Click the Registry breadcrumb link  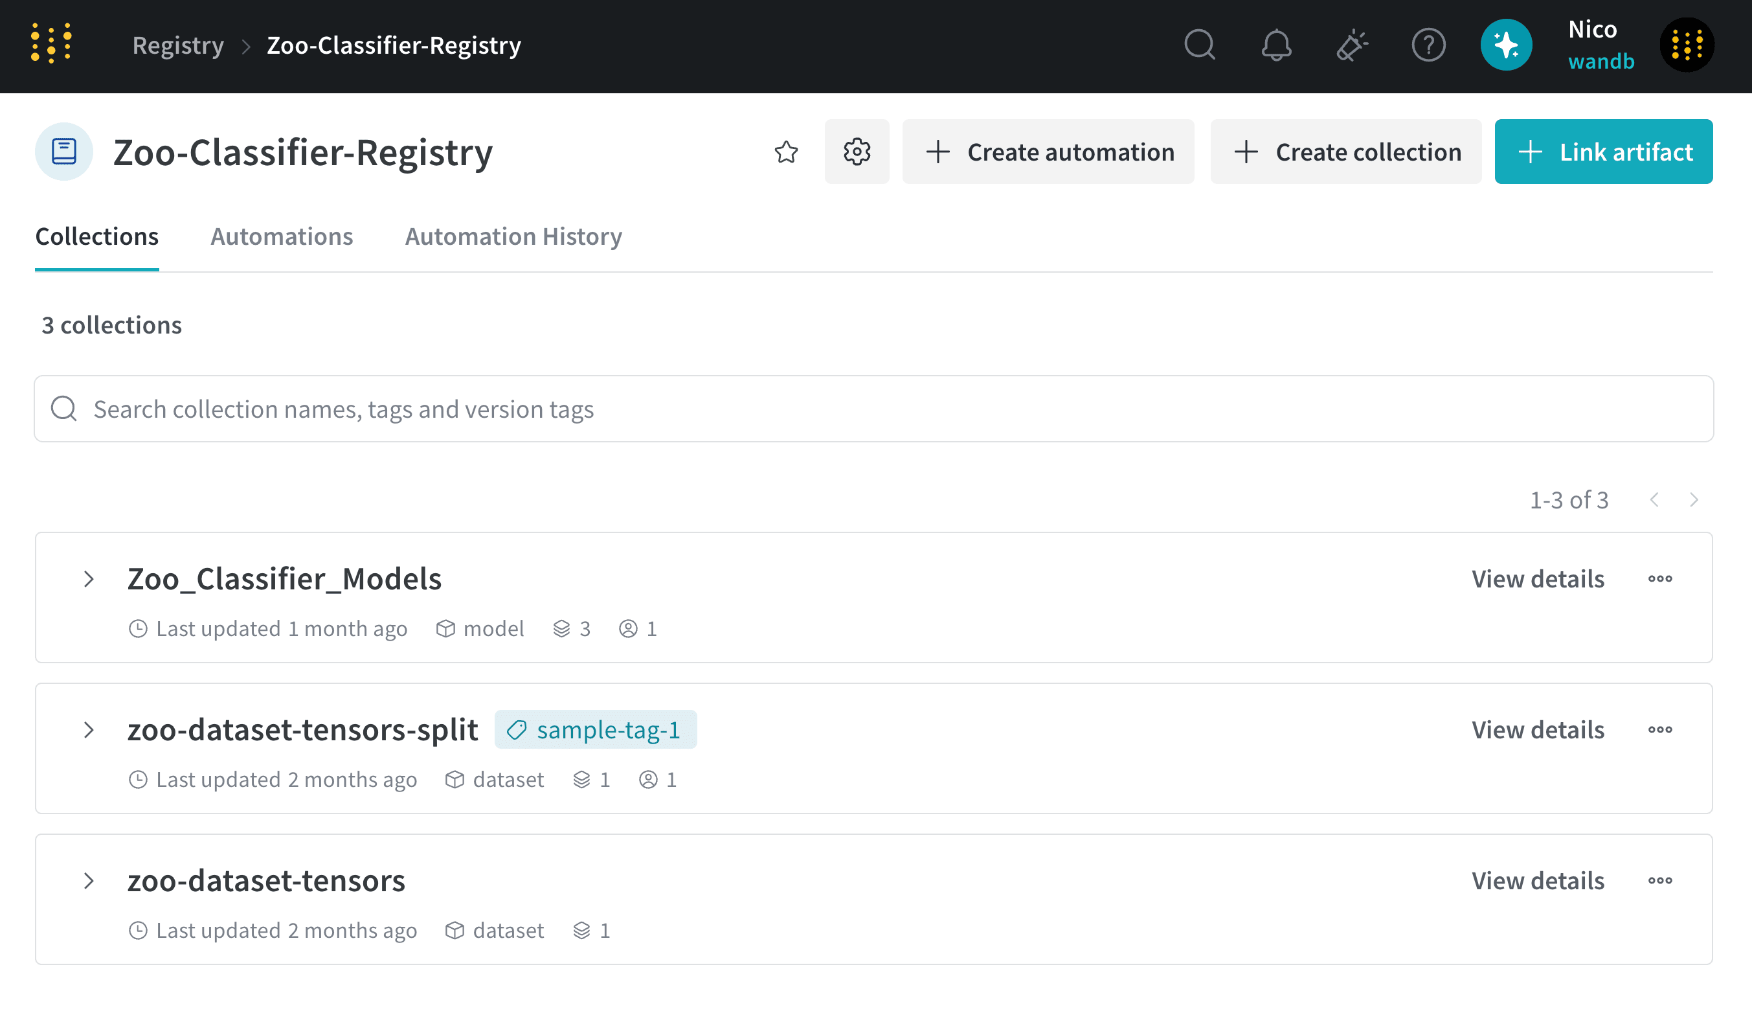click(x=179, y=45)
